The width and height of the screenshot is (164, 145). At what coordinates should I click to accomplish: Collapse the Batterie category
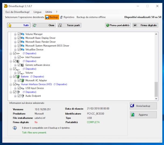pos(11,77)
